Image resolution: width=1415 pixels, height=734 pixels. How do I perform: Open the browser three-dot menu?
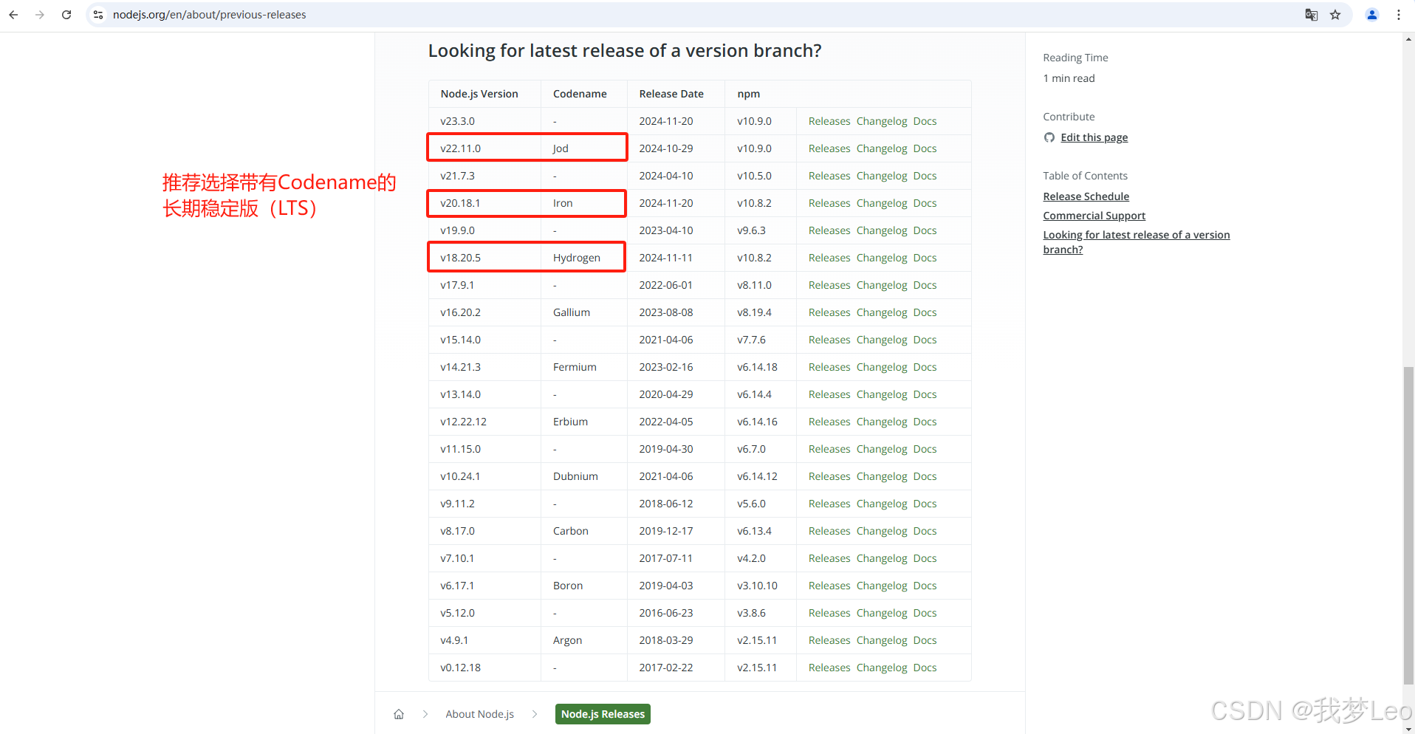click(1399, 15)
